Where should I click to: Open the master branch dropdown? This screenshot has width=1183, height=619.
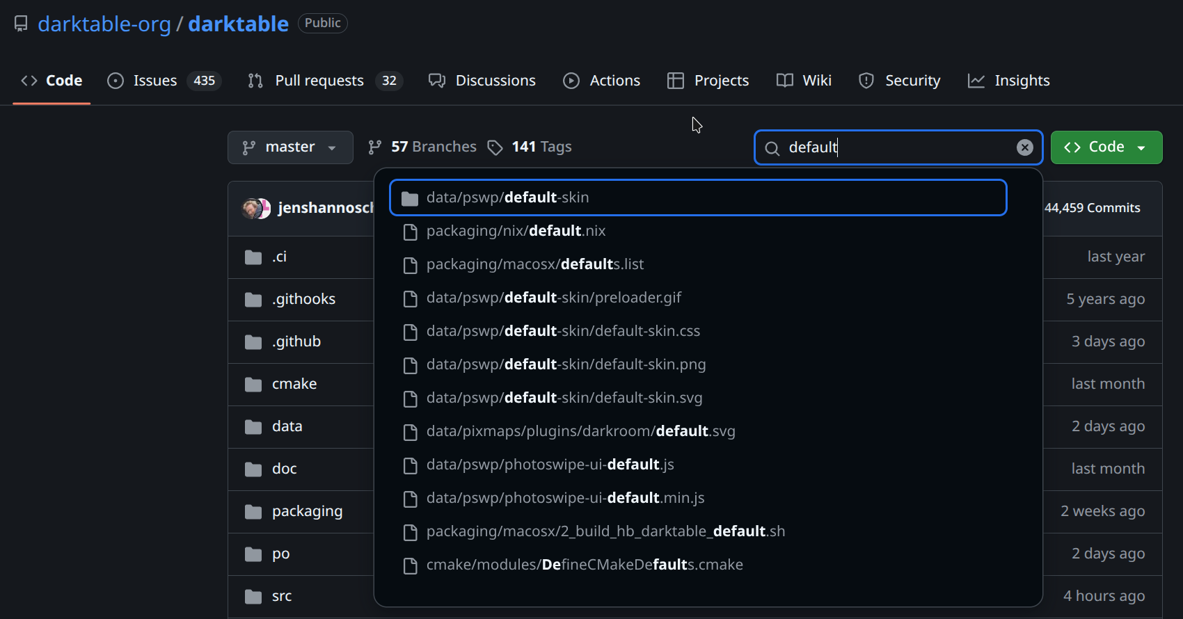pos(289,147)
